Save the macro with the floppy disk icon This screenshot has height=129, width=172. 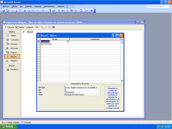[x=4, y=11]
